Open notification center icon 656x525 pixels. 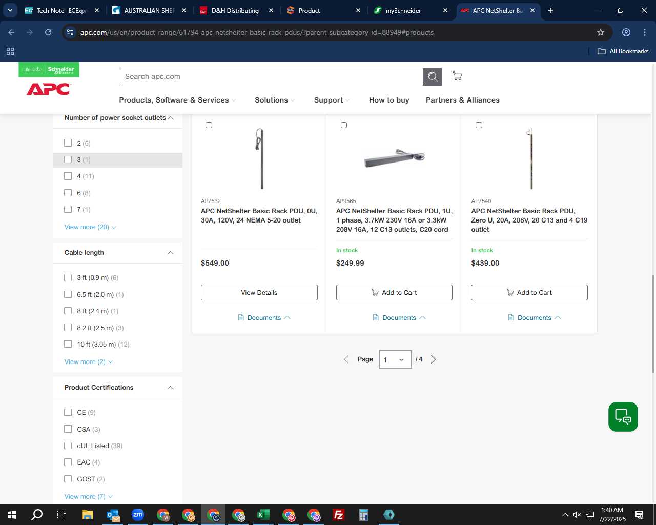tap(639, 515)
